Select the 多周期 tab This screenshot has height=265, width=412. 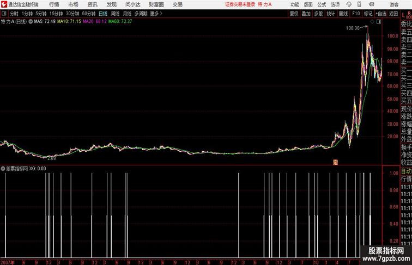tap(141, 14)
